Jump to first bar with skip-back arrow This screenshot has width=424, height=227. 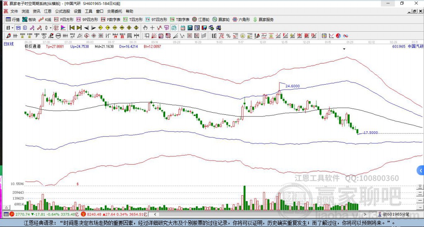(72, 28)
